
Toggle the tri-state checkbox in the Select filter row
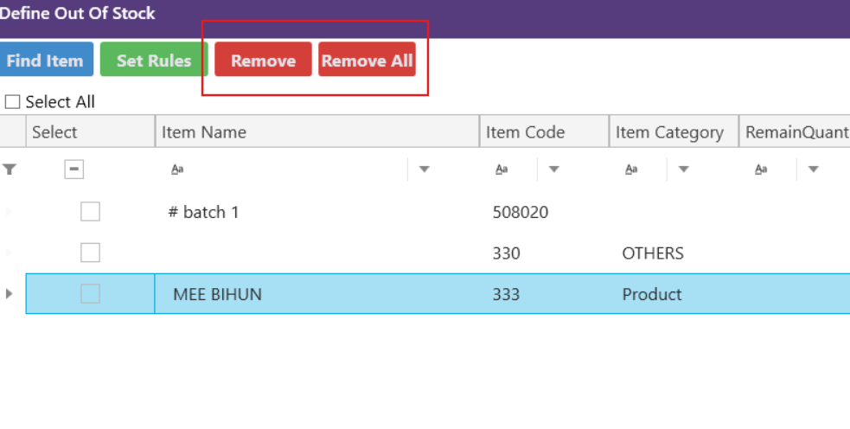point(75,170)
